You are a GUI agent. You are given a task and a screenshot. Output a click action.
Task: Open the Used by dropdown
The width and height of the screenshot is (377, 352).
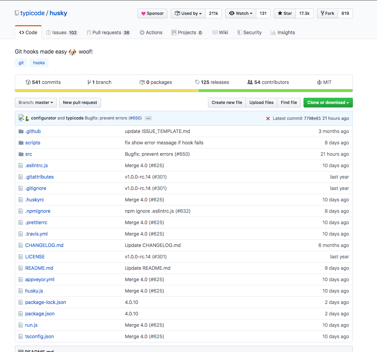[x=188, y=13]
